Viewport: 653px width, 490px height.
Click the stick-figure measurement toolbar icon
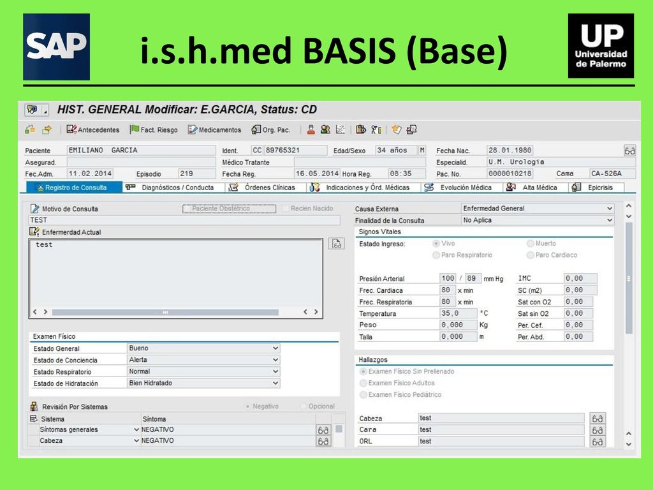(376, 130)
